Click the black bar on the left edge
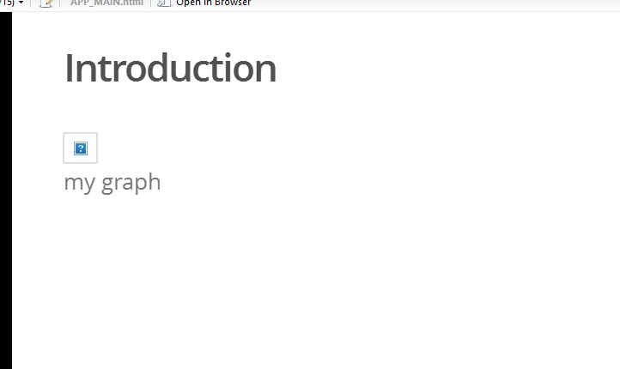This screenshot has width=620, height=369. [5, 189]
